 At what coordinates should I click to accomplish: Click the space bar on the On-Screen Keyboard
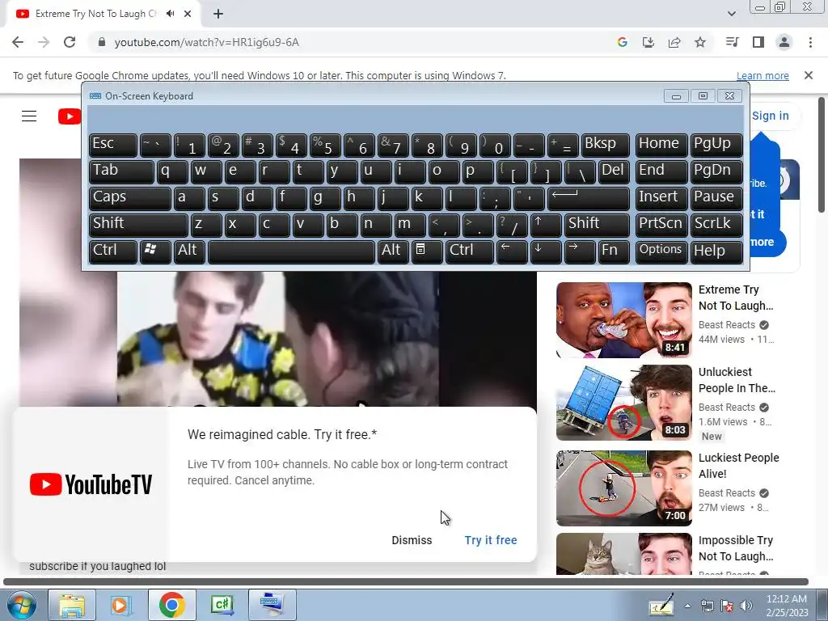pos(291,251)
